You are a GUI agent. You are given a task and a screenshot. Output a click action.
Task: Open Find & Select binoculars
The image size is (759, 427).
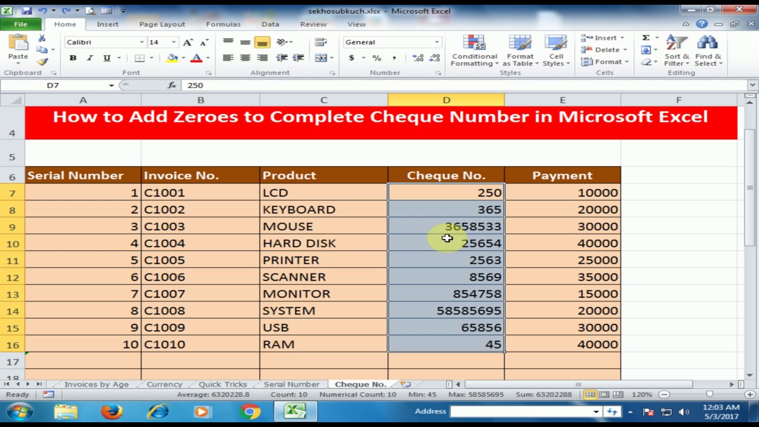tap(708, 51)
